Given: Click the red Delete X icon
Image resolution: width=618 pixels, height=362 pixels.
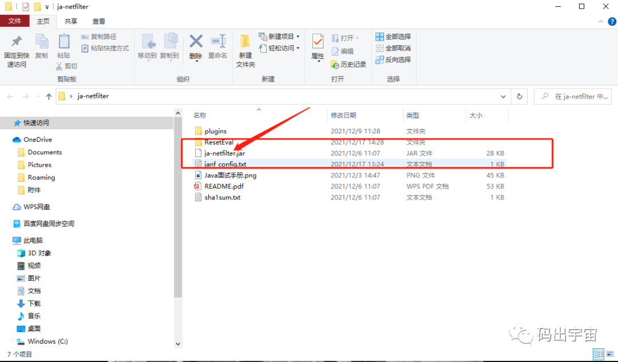Looking at the screenshot, I should (x=196, y=41).
